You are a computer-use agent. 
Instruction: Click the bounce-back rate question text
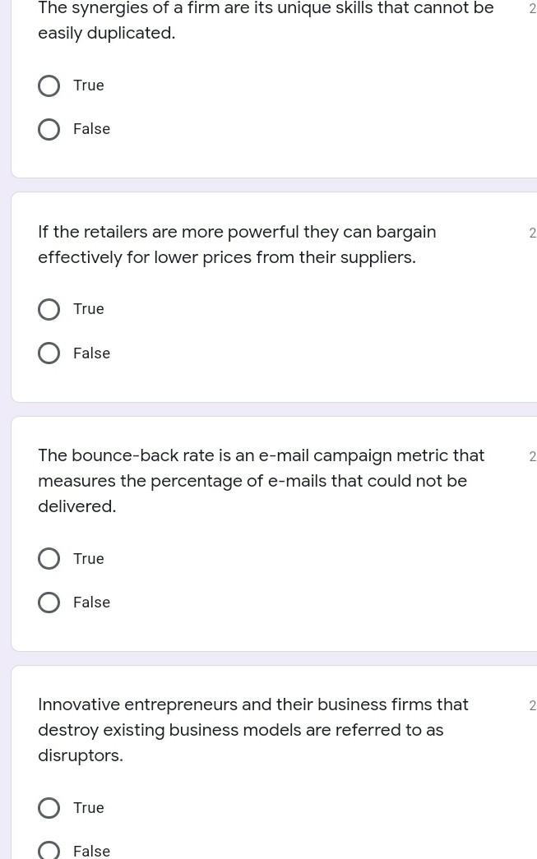(x=261, y=481)
